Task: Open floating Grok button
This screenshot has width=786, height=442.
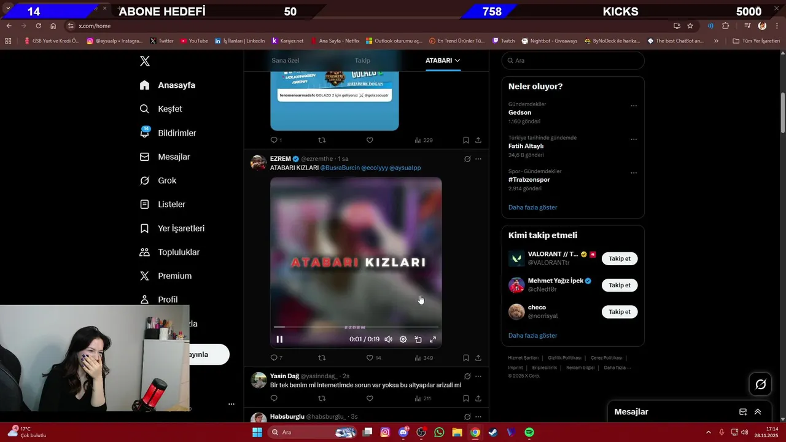Action: [761, 384]
